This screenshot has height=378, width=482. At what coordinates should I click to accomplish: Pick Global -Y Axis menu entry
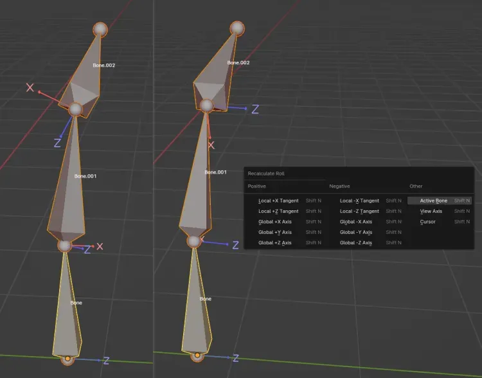tap(366, 232)
